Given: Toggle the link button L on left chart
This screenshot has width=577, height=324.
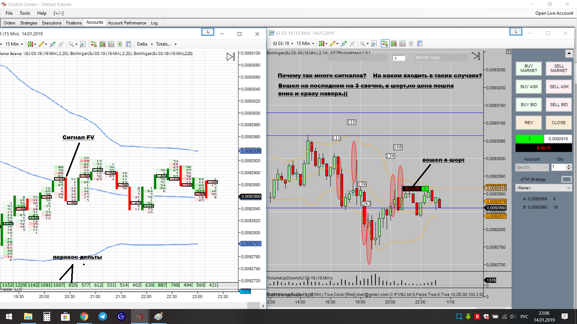Looking at the screenshot, I should pos(208,32).
